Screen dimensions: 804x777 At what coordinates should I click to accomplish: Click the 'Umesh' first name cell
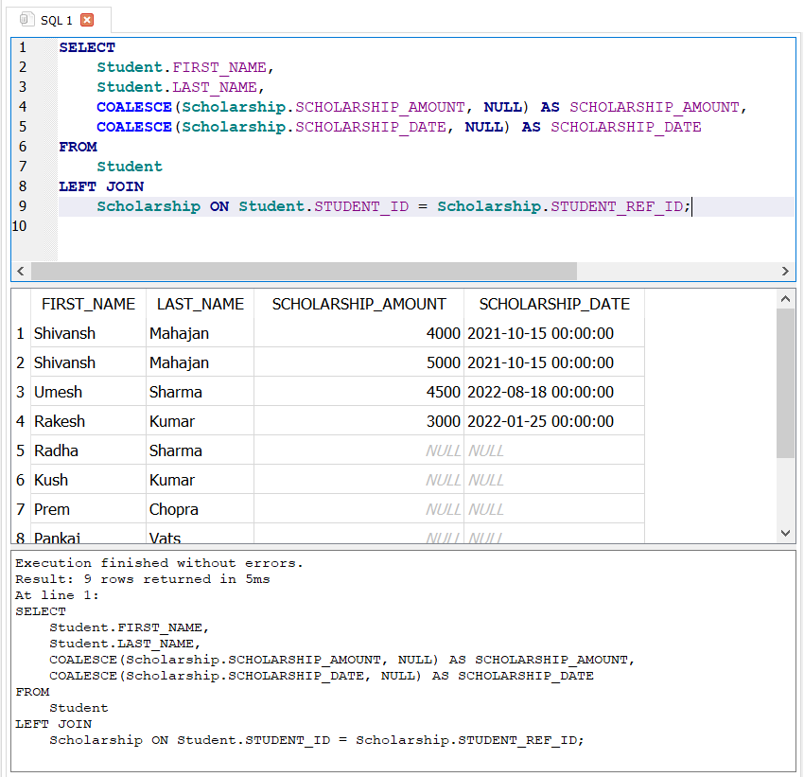tap(88, 392)
